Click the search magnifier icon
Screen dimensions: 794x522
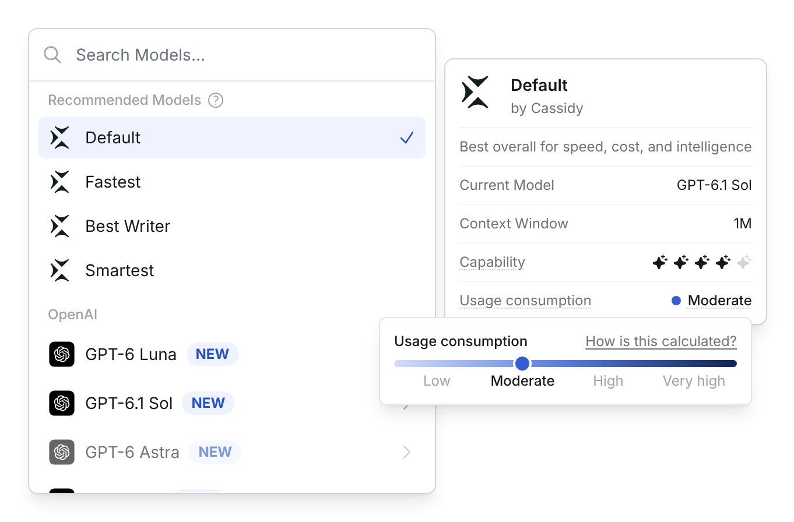pyautogui.click(x=52, y=55)
